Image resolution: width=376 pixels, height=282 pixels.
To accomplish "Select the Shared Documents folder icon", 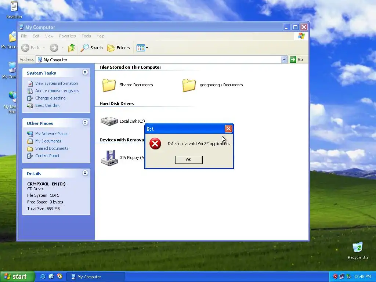I will pyautogui.click(x=109, y=85).
